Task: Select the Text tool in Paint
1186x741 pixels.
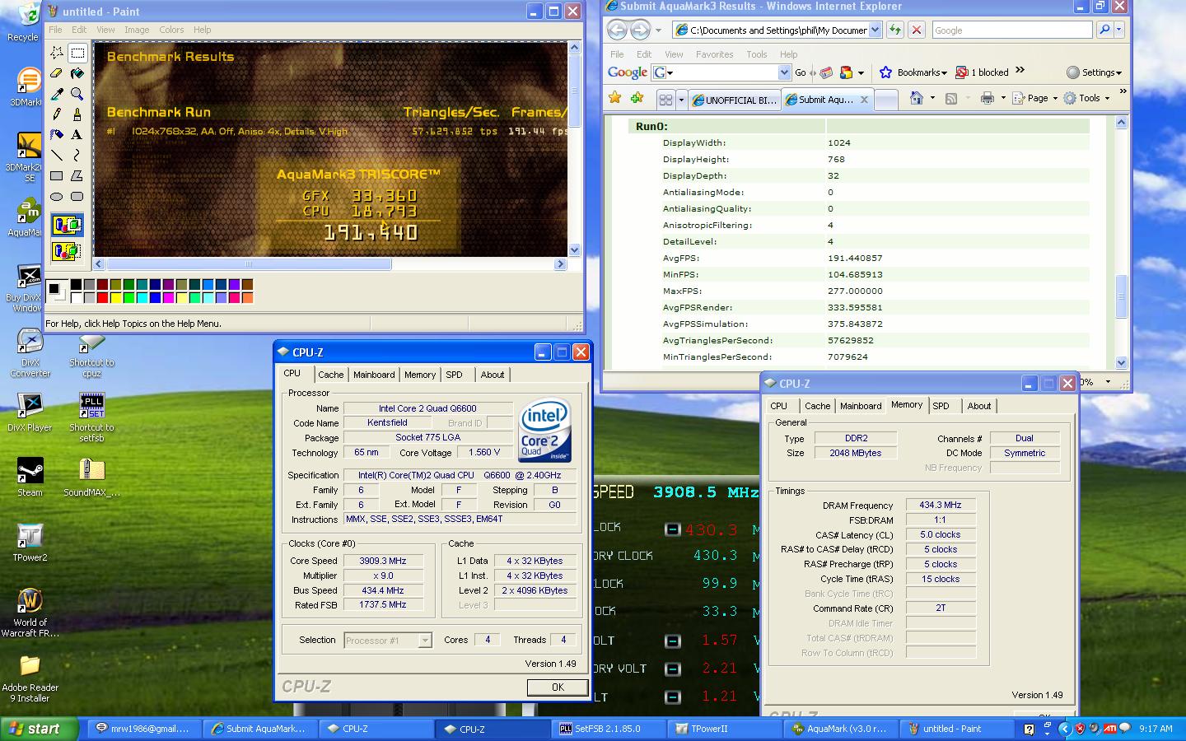Action: 77,135
